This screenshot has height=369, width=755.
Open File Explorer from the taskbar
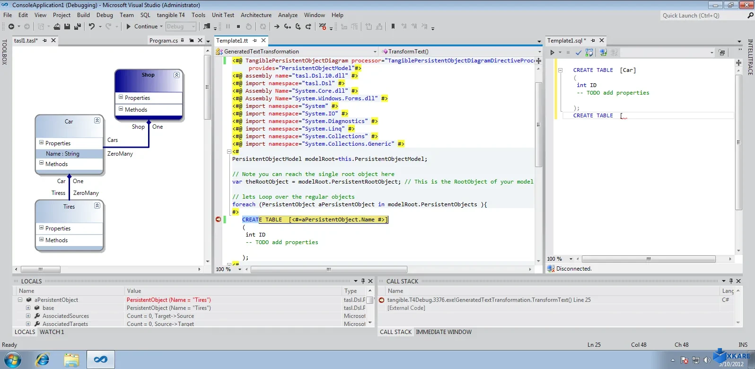pyautogui.click(x=71, y=360)
